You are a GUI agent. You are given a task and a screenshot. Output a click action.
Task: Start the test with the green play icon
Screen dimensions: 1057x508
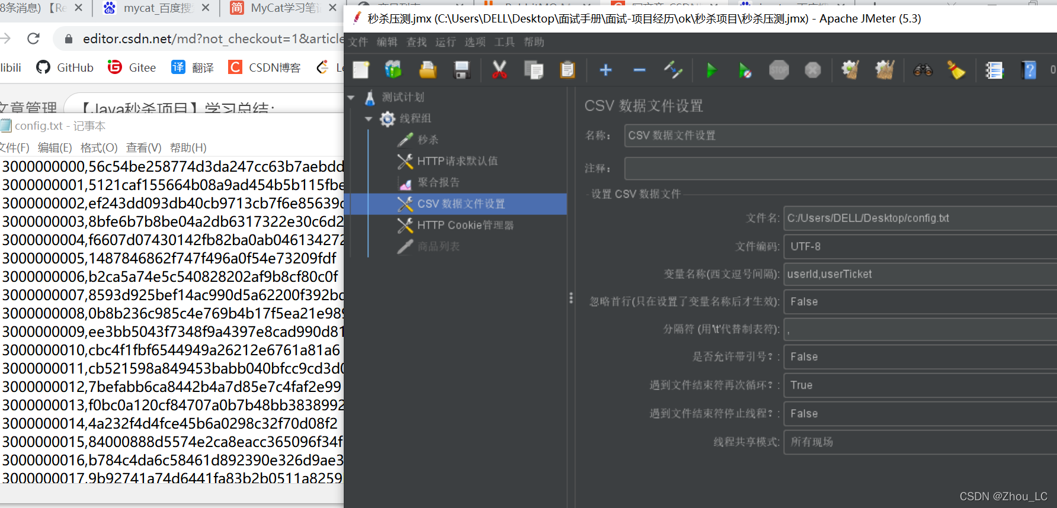[712, 70]
